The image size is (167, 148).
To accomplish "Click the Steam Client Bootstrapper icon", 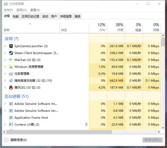I will [11, 53].
